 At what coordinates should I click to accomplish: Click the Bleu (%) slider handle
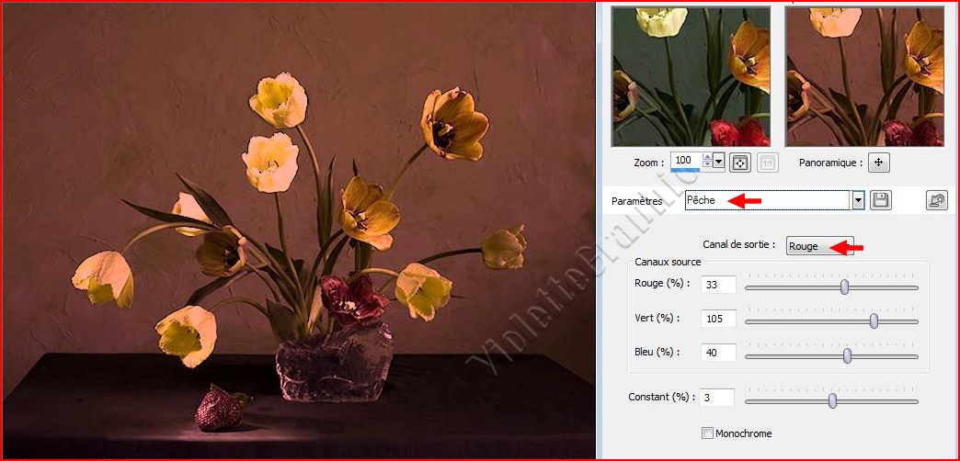(x=847, y=355)
